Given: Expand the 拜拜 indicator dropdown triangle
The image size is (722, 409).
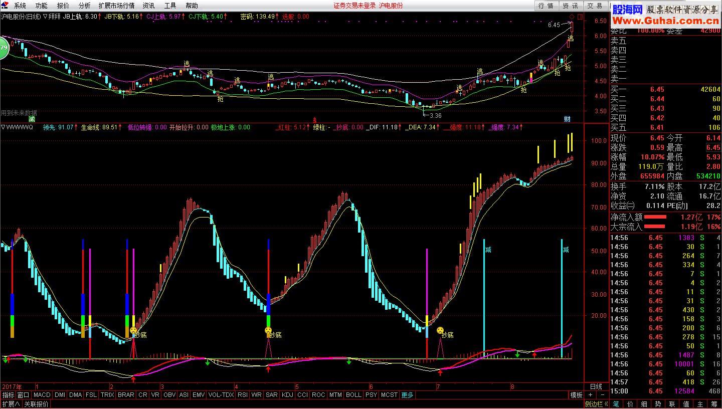Looking at the screenshot, I should click(45, 17).
